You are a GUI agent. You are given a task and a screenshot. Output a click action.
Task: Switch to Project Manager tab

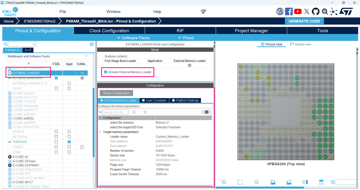tap(252, 31)
